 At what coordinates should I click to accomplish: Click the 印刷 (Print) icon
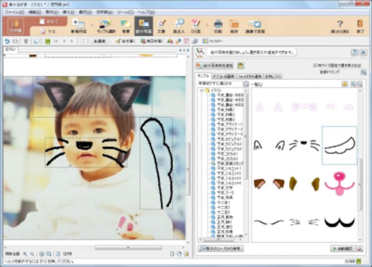(x=218, y=26)
